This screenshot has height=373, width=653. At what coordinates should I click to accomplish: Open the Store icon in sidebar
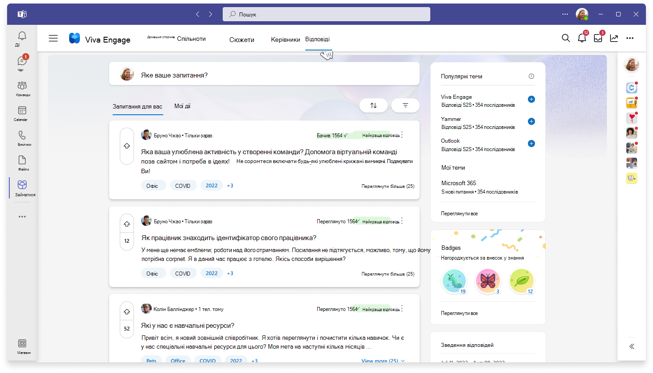click(22, 343)
